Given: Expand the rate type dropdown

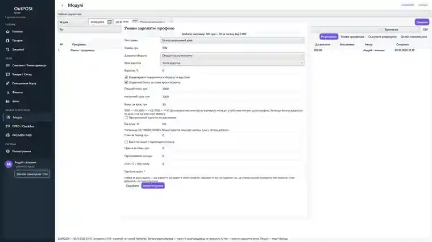Looking at the screenshot, I should (232, 40).
